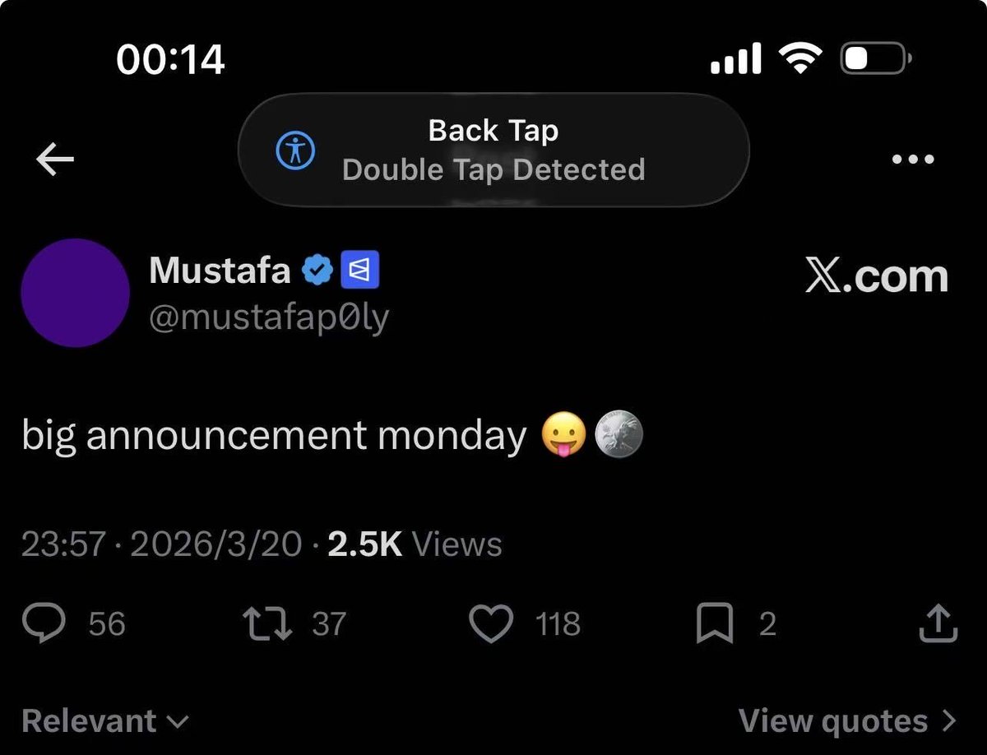The width and height of the screenshot is (987, 755).
Task: Click the blue affiliate badge next to Mustafa
Action: (359, 270)
